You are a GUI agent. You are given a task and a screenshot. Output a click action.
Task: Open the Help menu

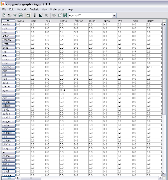[70, 9]
